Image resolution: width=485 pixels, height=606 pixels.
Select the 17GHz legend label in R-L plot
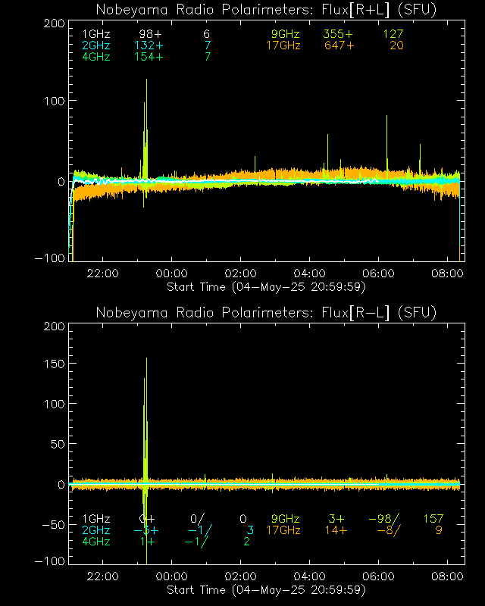[x=283, y=530]
